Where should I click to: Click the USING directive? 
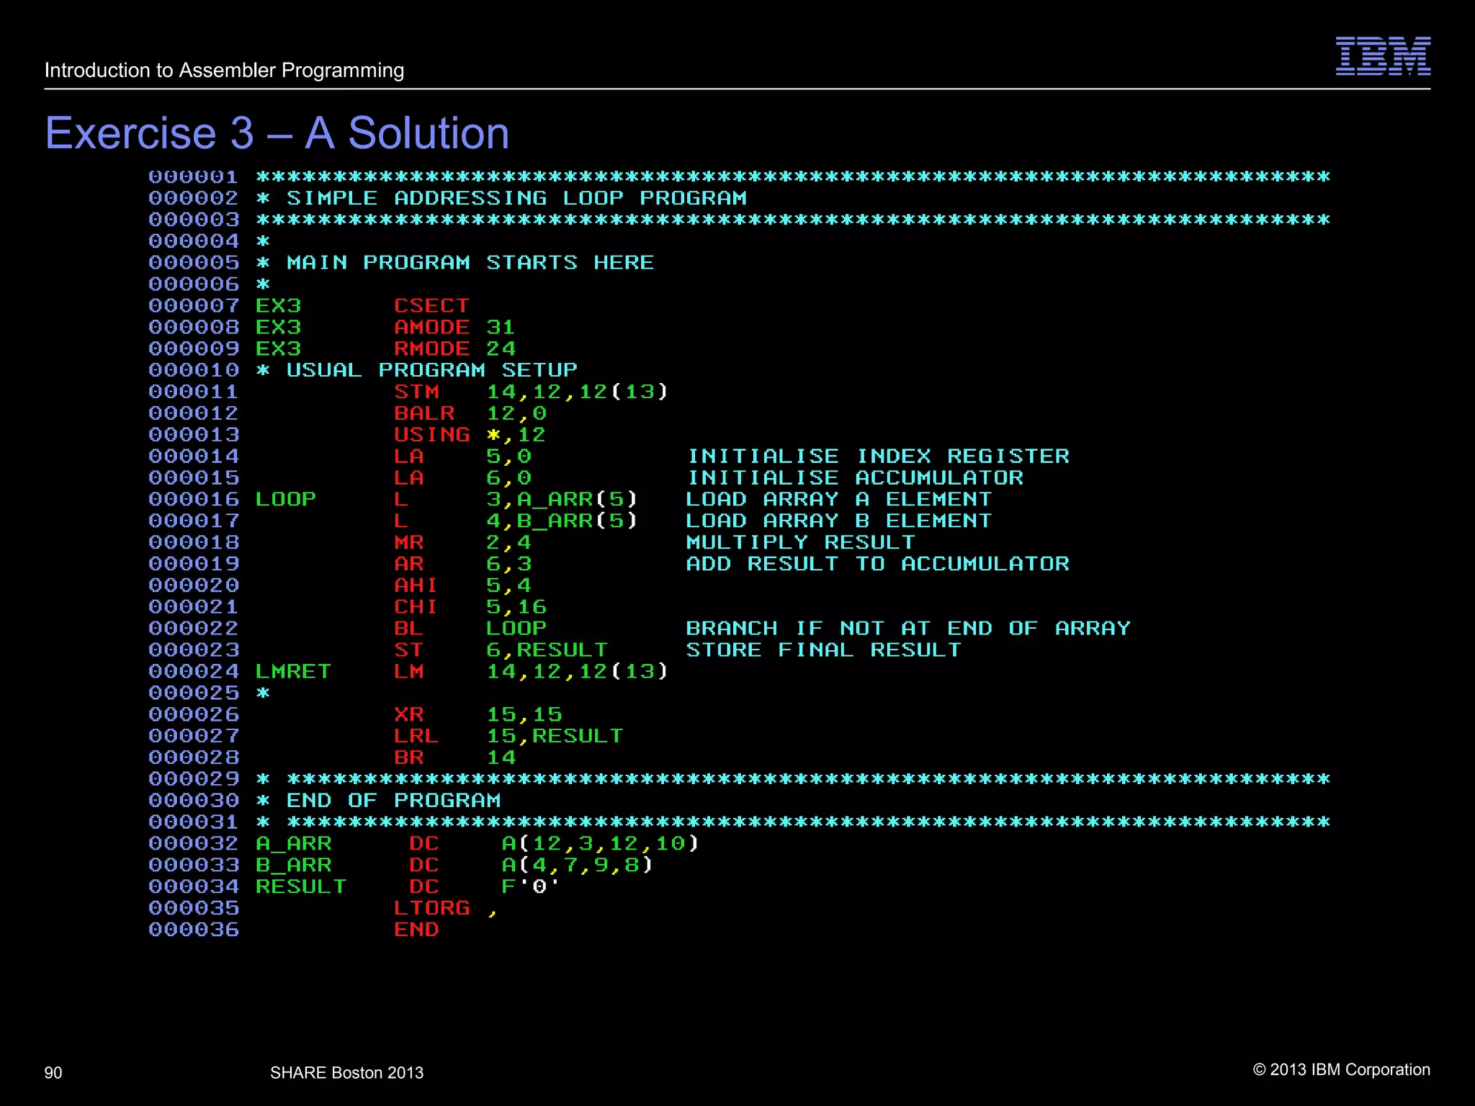[x=431, y=435]
